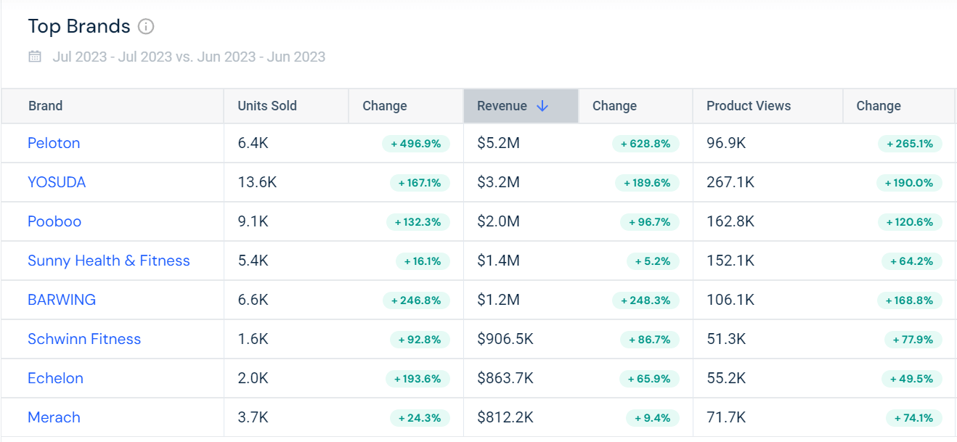Image resolution: width=957 pixels, height=442 pixels.
Task: Open the Merach brand link
Action: (54, 417)
